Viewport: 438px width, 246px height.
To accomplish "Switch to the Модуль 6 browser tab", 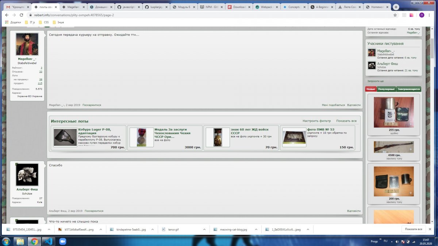I will pyautogui.click(x=183, y=7).
